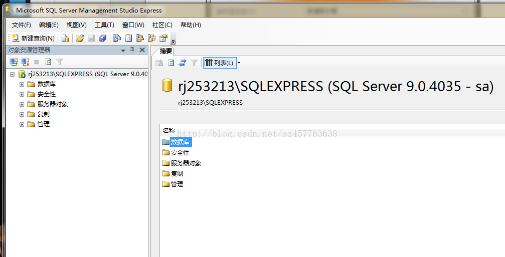
Task: Select 服务器对象 item in the summary list
Action: tap(186, 163)
